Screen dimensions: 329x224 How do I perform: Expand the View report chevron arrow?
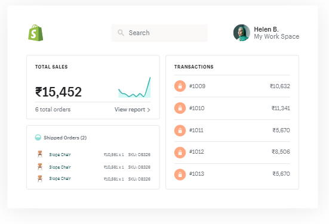tap(149, 110)
